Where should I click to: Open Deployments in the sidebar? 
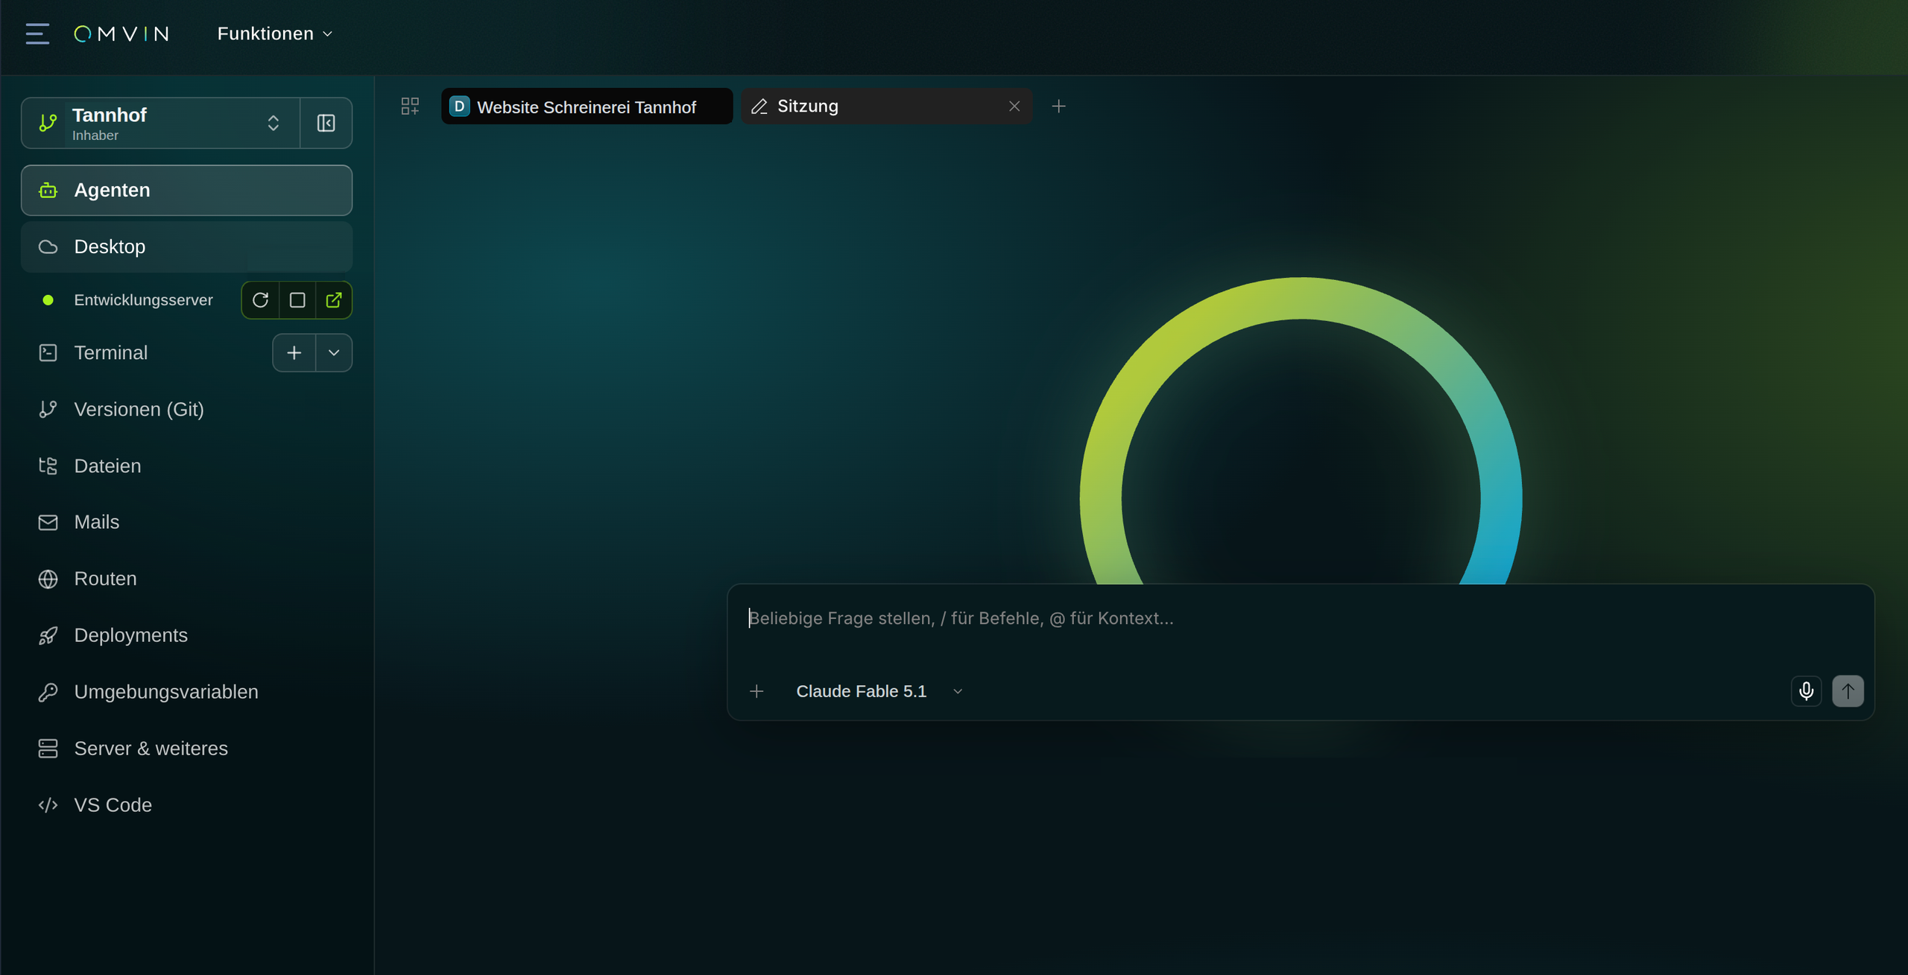point(186,635)
